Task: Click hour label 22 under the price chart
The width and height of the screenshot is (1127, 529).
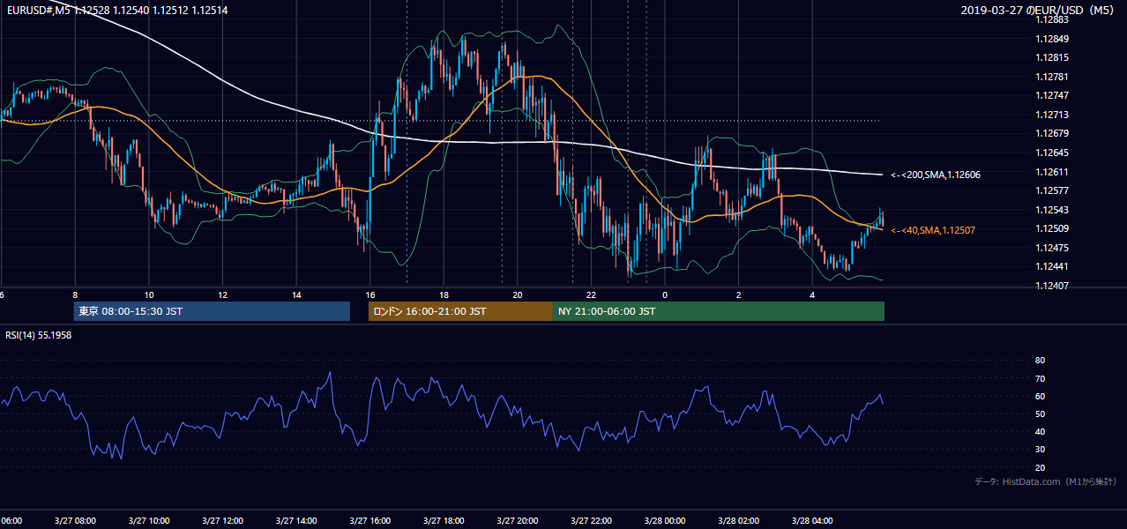Action: [591, 294]
